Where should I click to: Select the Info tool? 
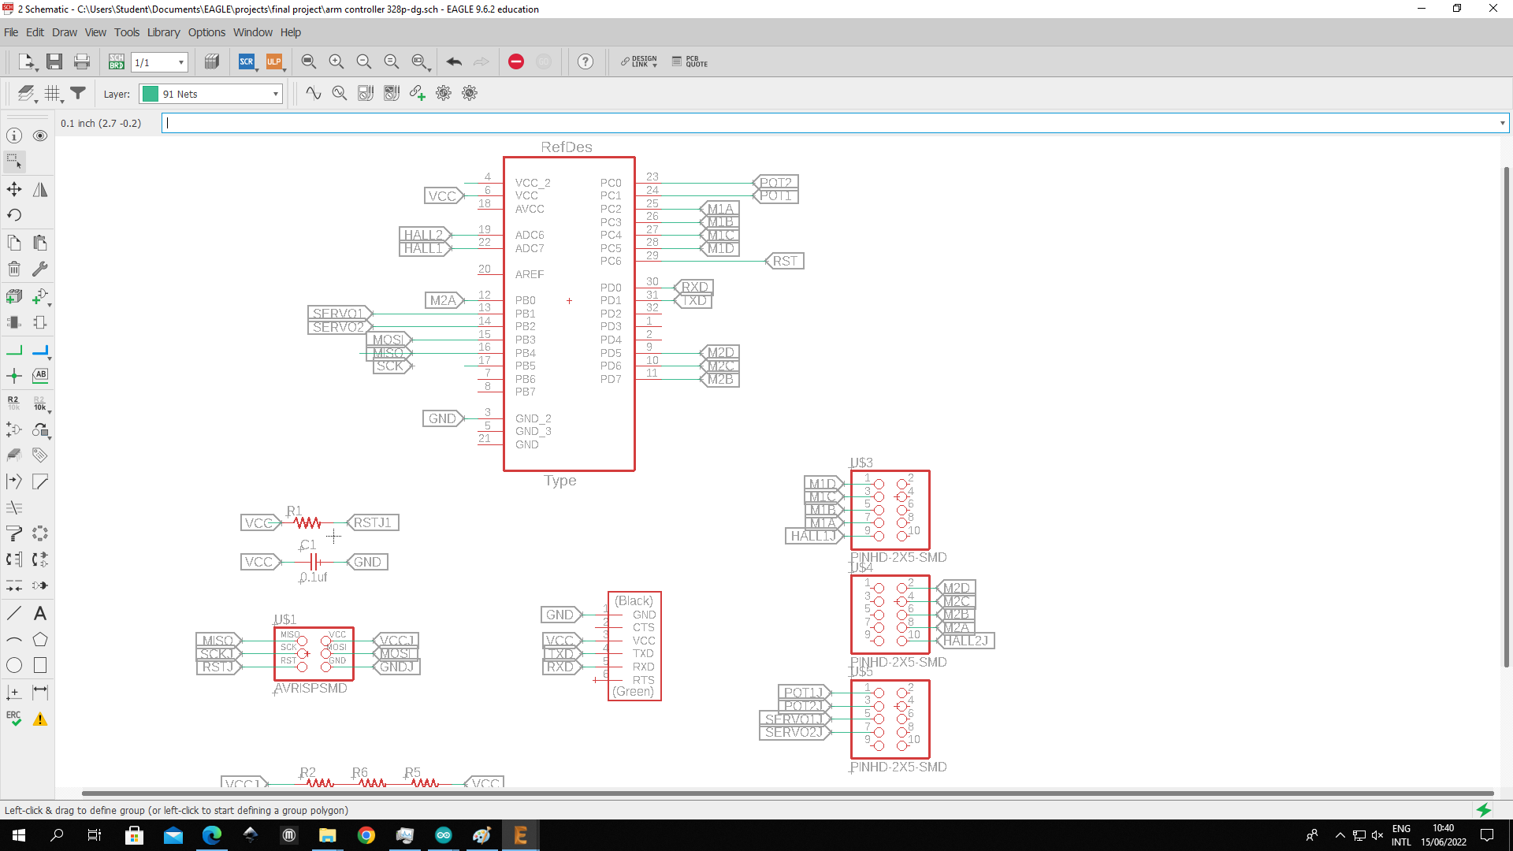click(x=14, y=136)
